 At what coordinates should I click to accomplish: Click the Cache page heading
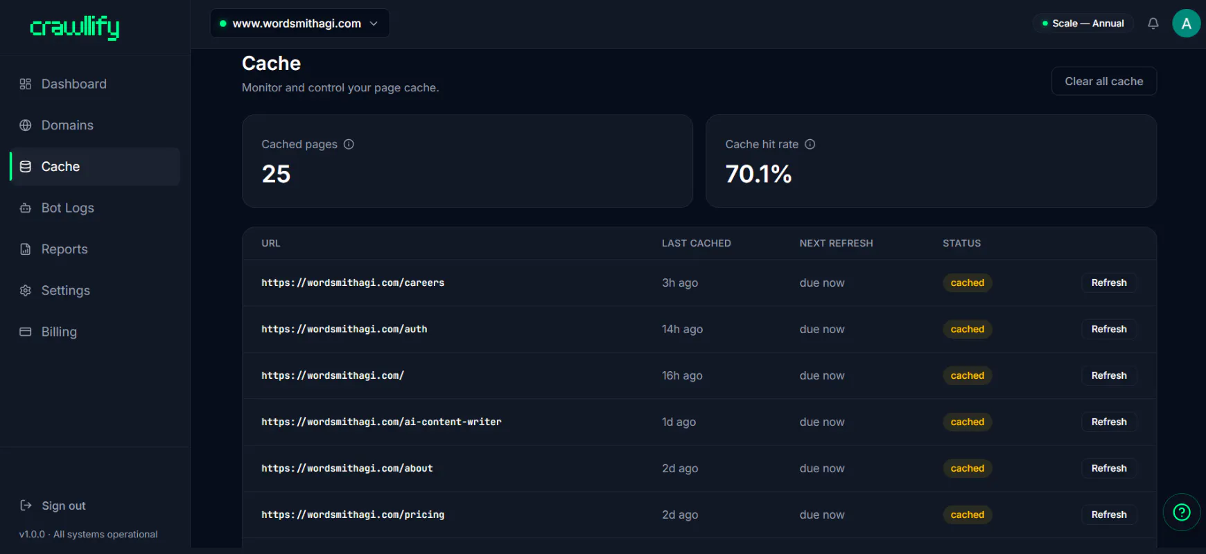click(271, 64)
